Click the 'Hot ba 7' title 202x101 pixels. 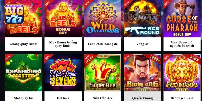coord(63,98)
